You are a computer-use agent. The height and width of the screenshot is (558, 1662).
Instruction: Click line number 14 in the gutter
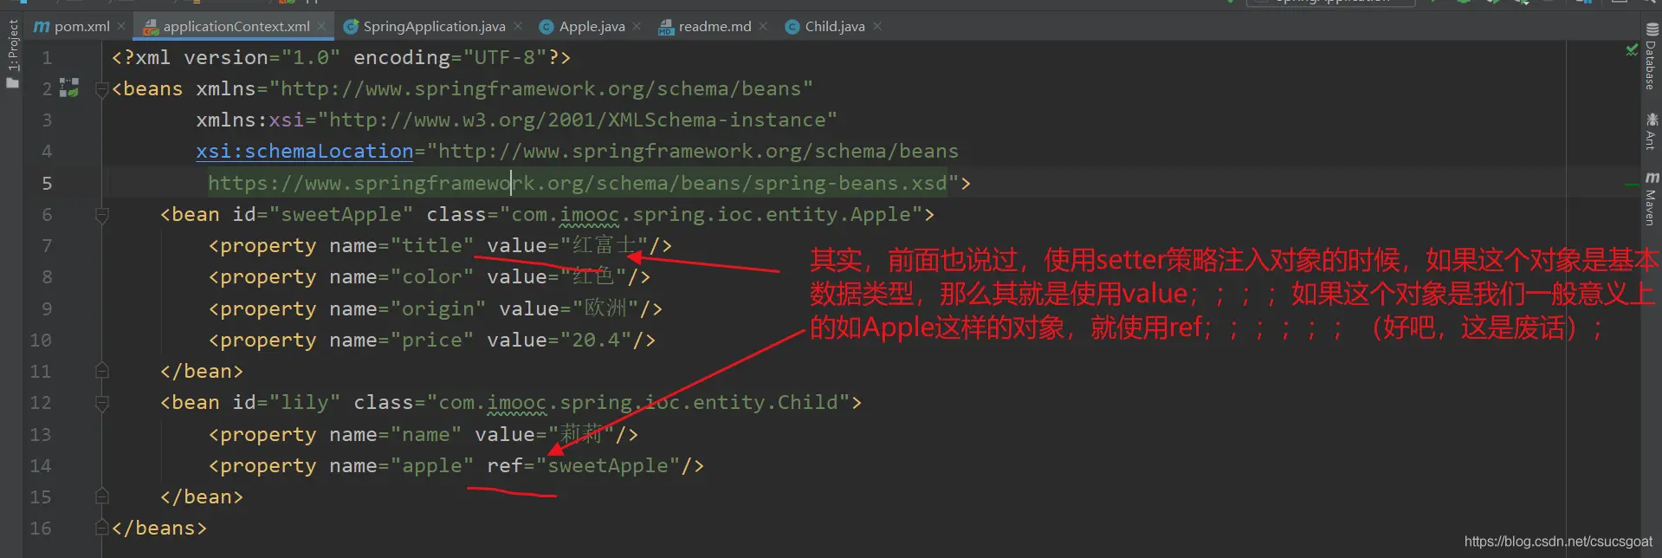[x=41, y=466]
